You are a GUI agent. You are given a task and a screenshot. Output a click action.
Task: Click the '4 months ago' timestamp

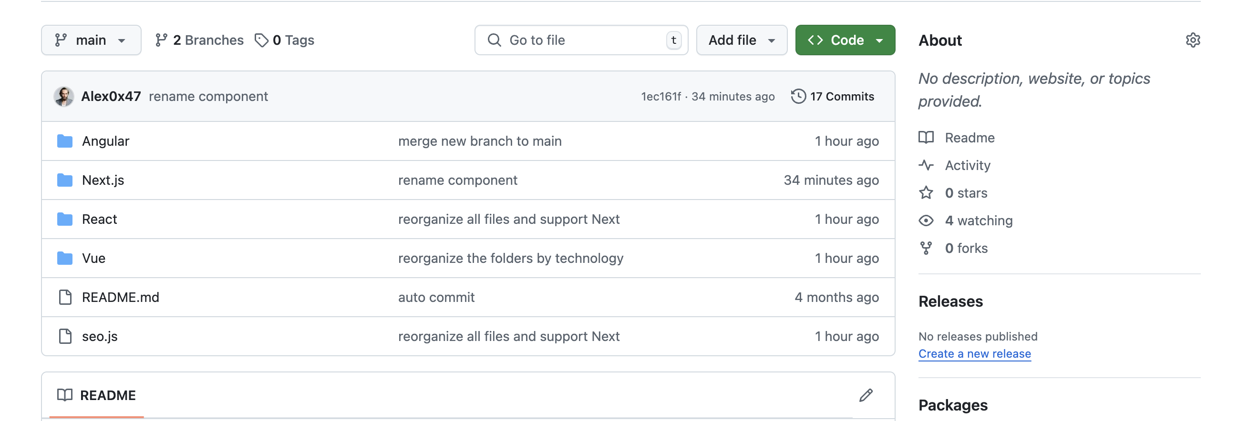click(836, 297)
